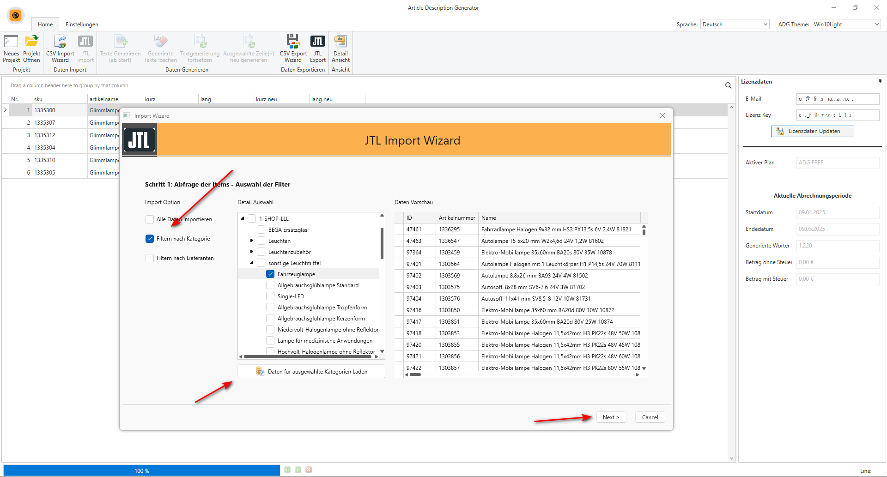887x477 pixels.
Task: Uncheck Filtern nach Kategorie
Action: [x=150, y=239]
